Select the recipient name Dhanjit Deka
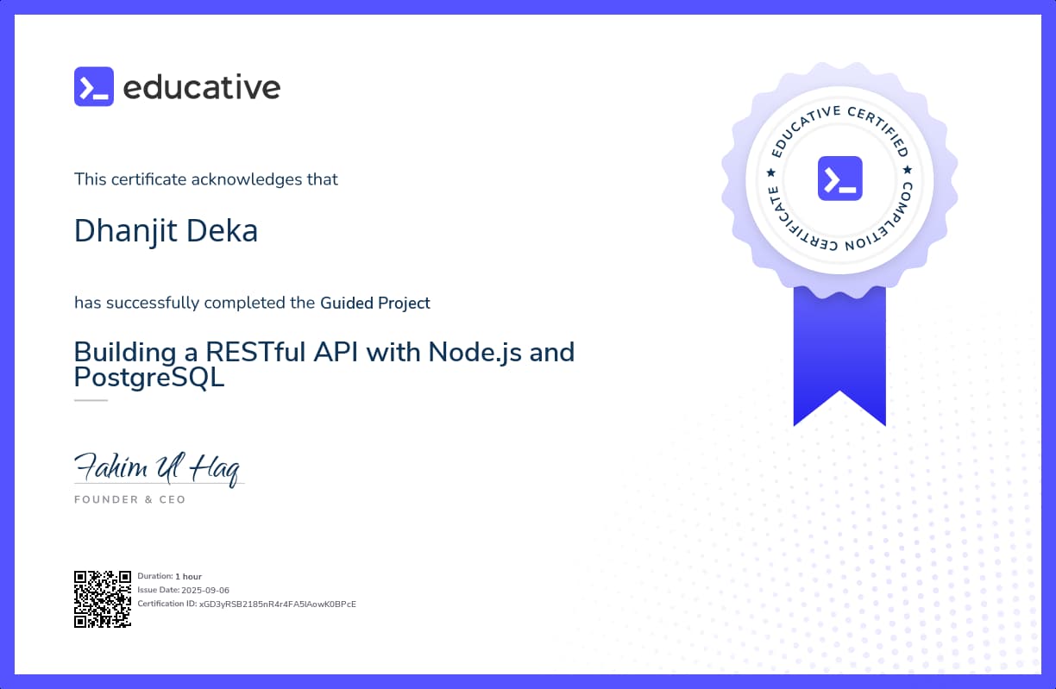 point(166,230)
